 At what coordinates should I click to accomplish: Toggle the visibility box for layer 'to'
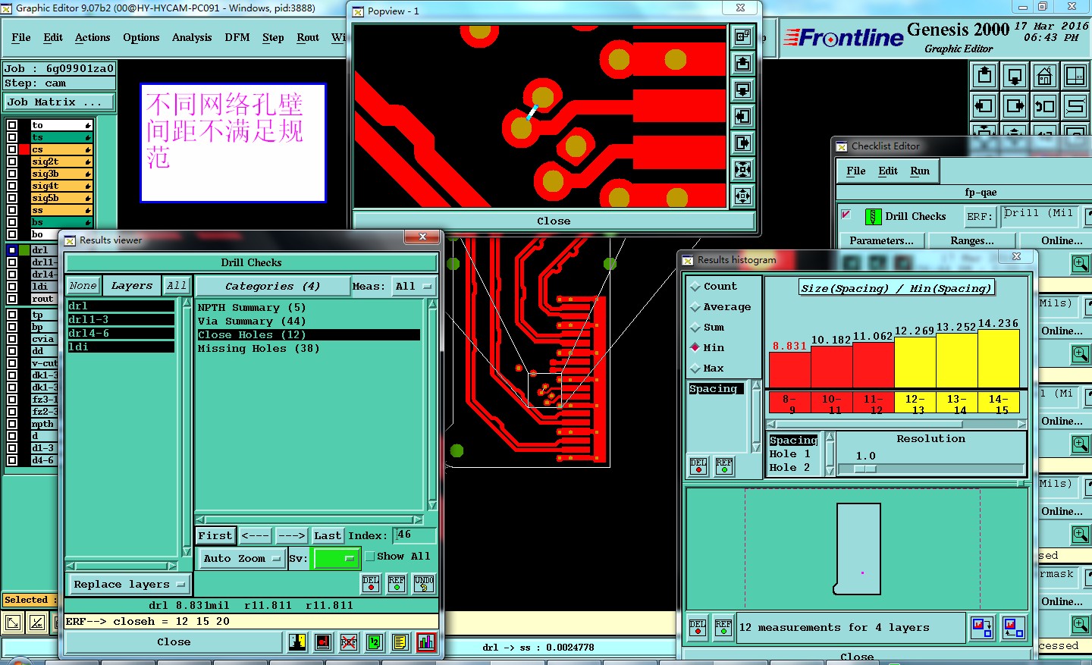(11, 125)
